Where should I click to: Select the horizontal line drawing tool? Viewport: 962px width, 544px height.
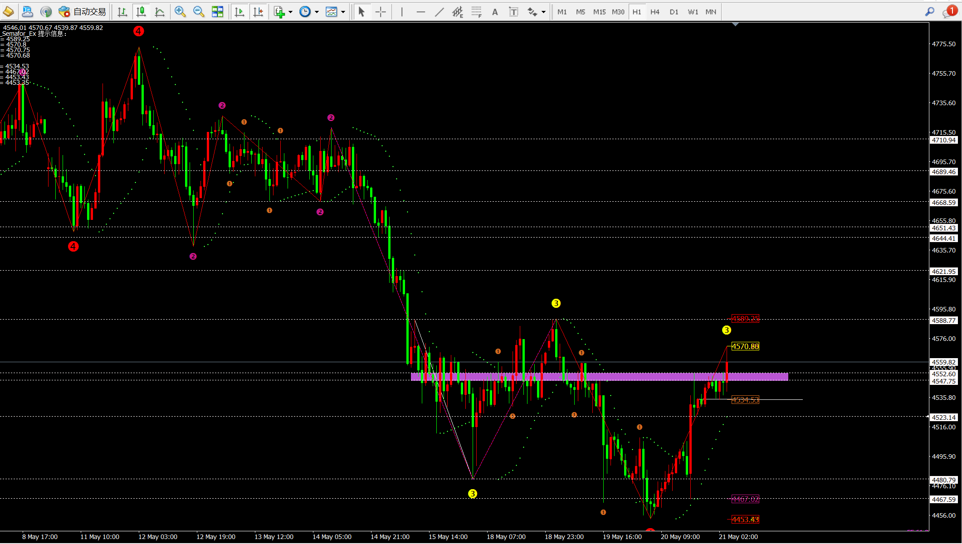click(420, 12)
